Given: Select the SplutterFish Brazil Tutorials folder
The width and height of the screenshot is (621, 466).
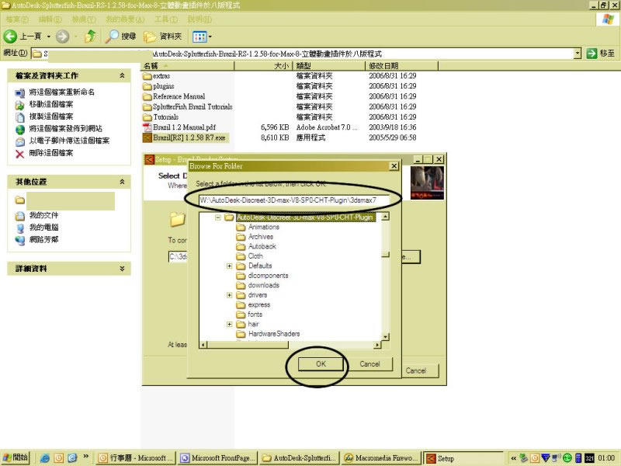Looking at the screenshot, I should (x=187, y=107).
